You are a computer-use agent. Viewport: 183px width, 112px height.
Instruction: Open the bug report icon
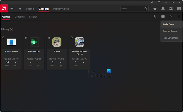click(x=152, y=2)
